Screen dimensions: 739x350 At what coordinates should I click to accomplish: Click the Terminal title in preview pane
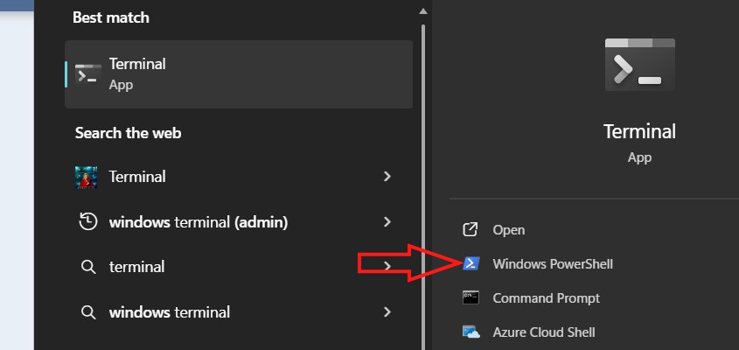(639, 131)
